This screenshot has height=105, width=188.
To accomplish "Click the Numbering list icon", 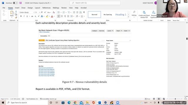I will pos(64,12).
